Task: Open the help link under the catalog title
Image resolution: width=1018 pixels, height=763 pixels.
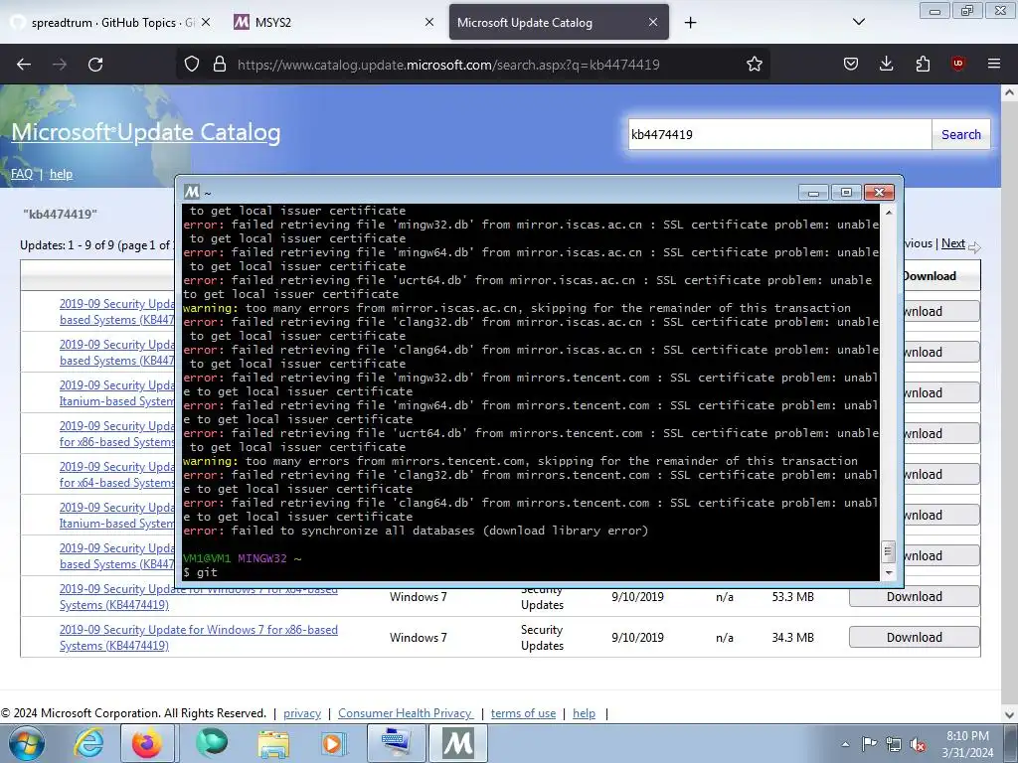Action: (61, 174)
